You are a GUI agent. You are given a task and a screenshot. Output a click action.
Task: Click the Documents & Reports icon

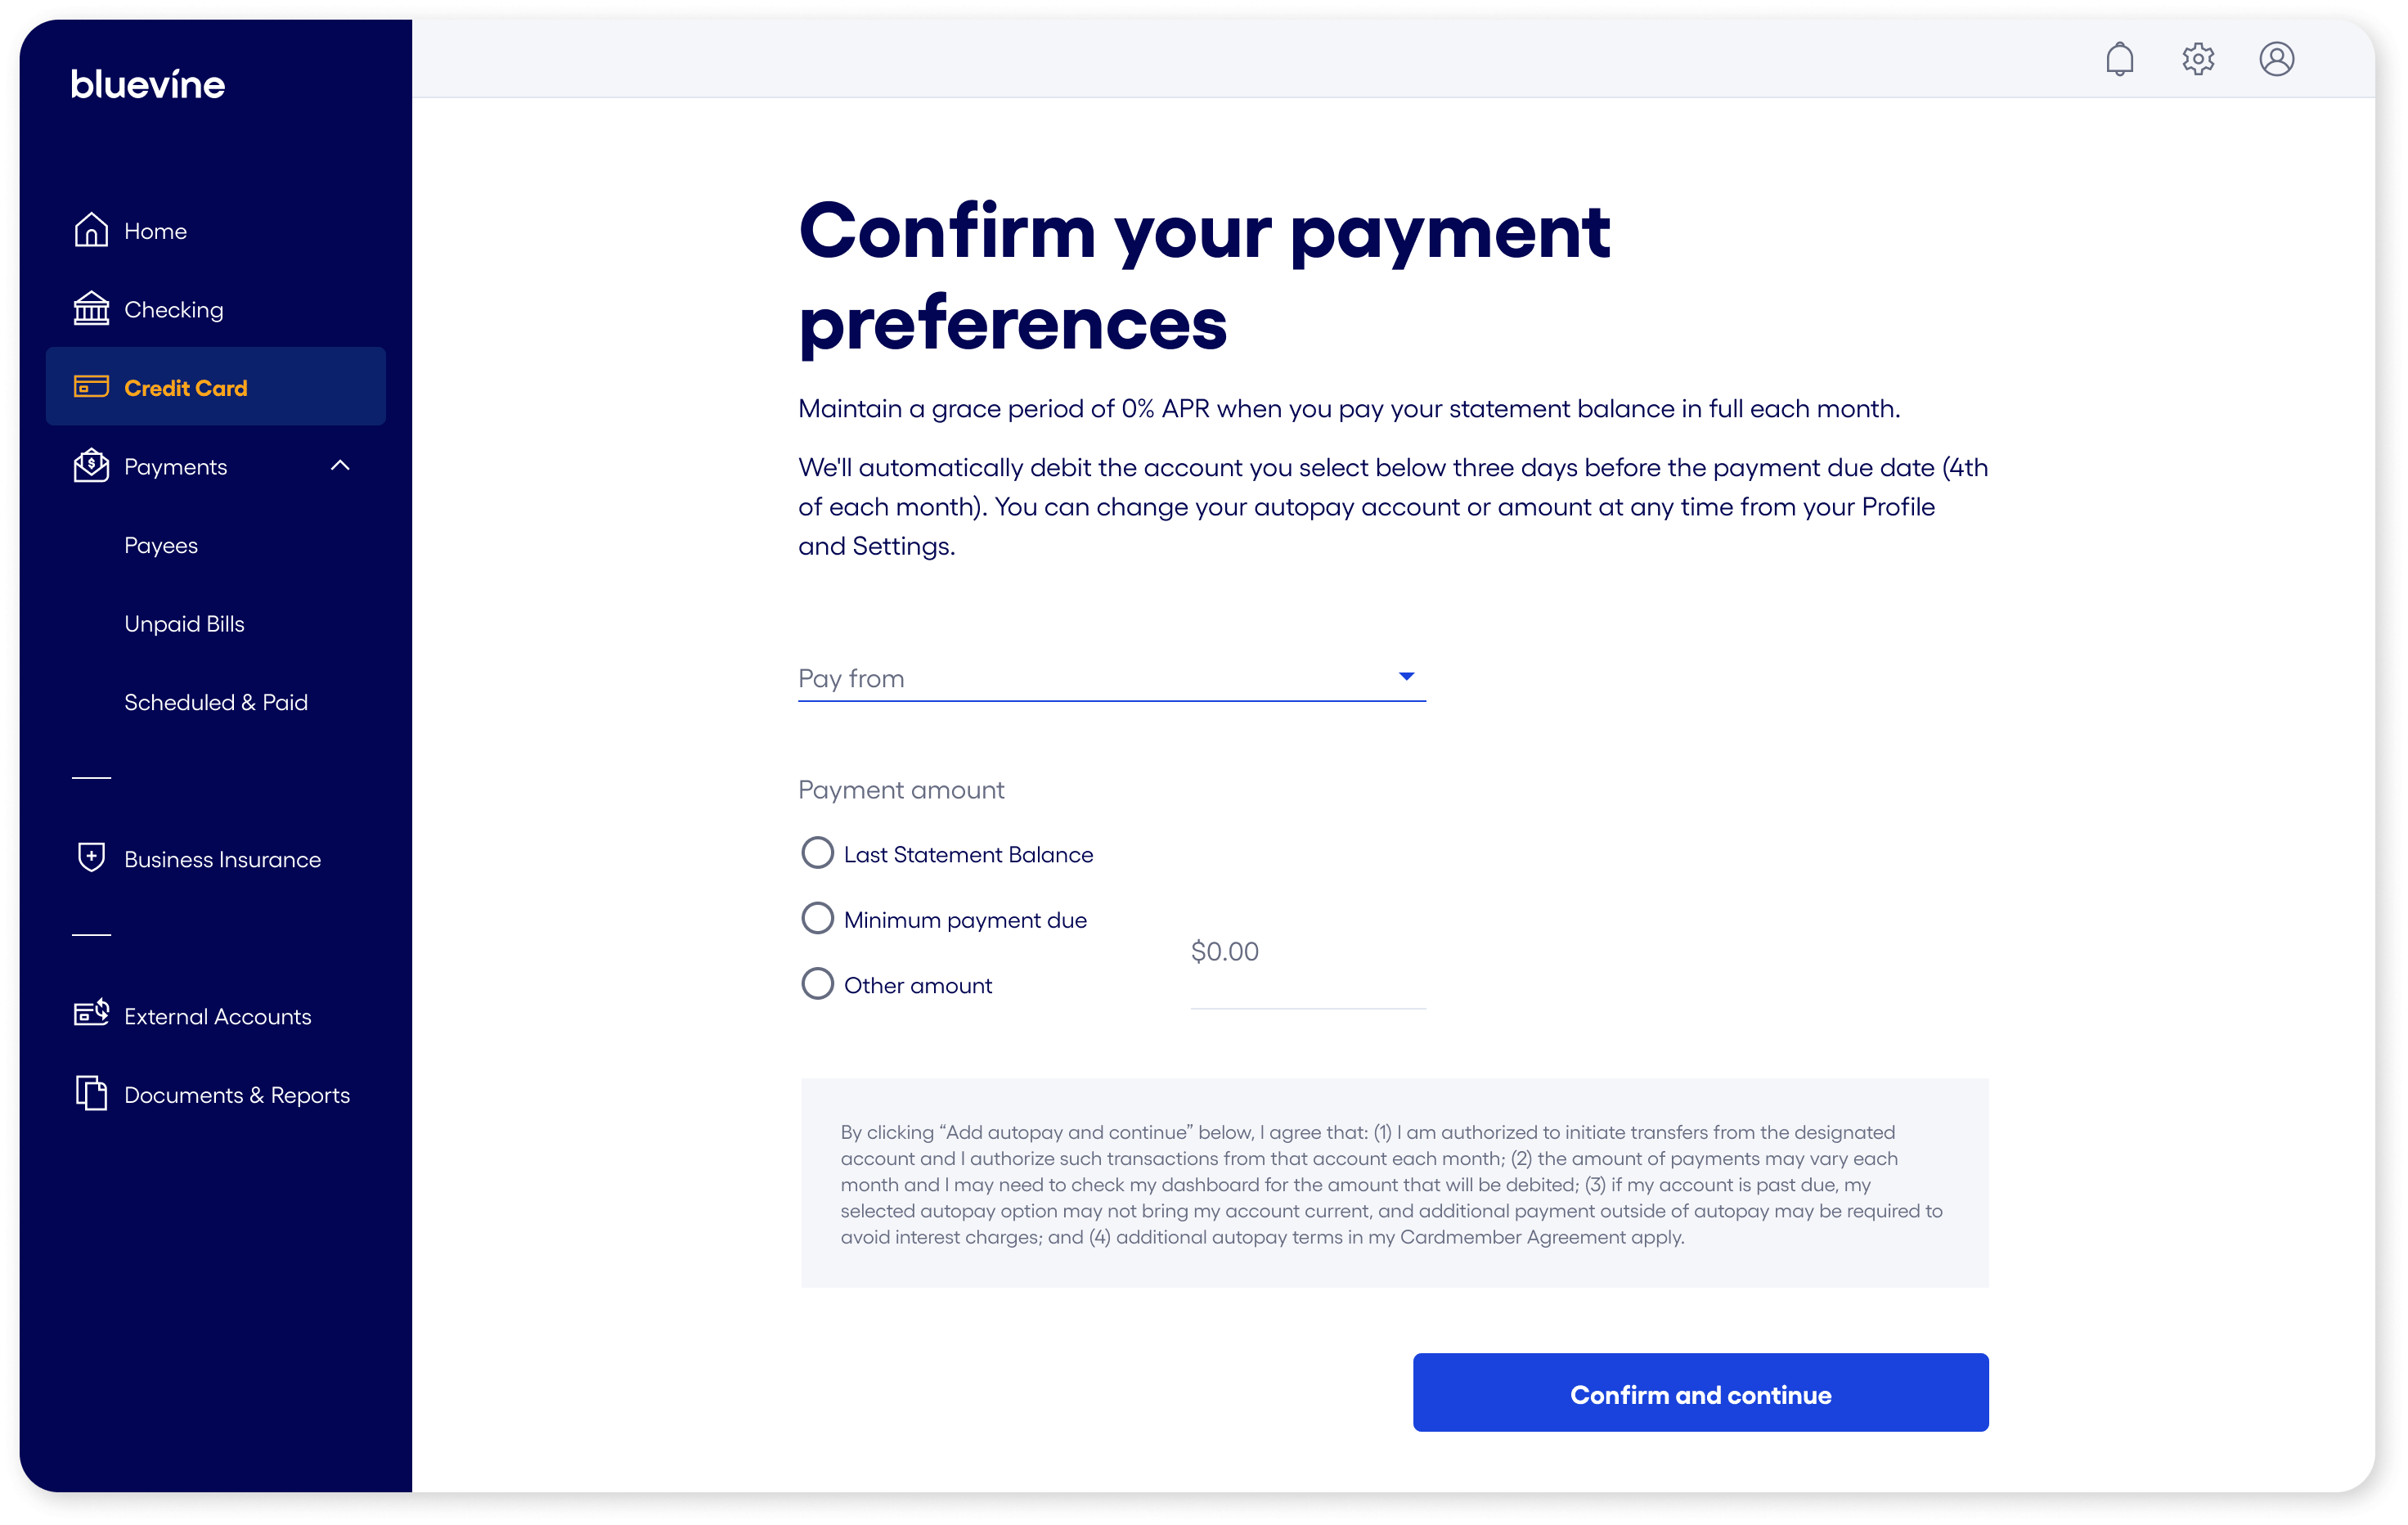click(91, 1093)
